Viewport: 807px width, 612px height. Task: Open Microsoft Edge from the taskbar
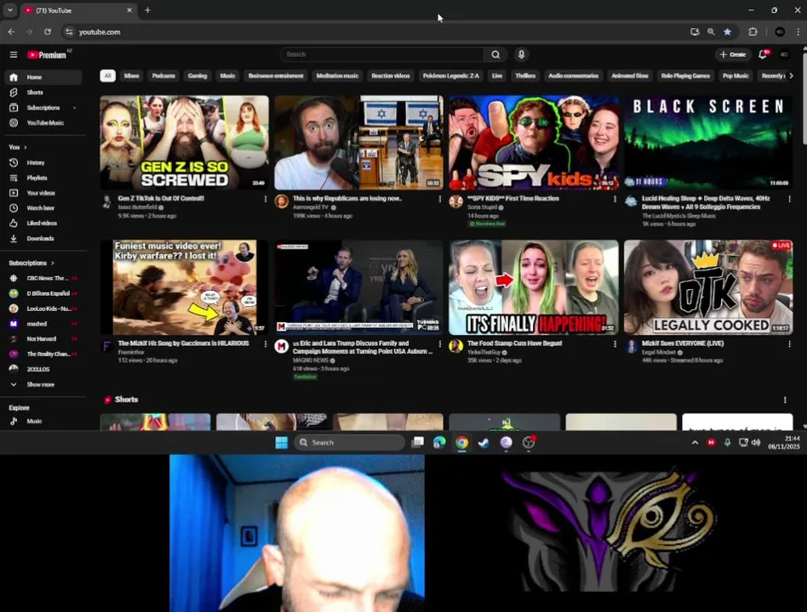pyautogui.click(x=439, y=443)
